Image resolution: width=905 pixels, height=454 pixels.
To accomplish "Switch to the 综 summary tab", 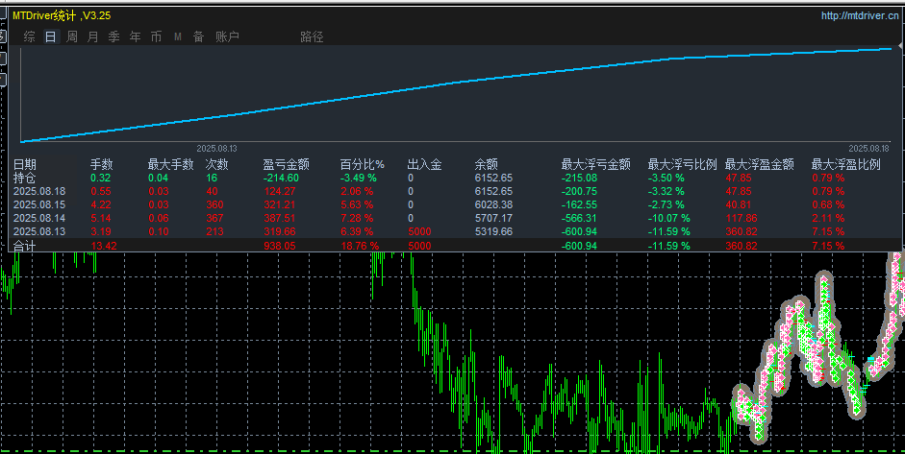I will pos(30,36).
